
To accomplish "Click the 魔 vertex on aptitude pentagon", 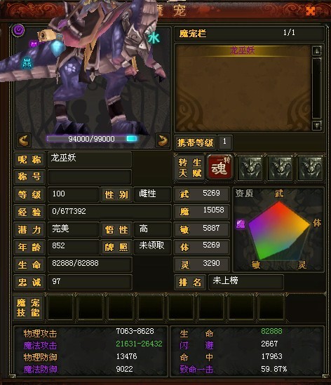I will click(x=241, y=224).
